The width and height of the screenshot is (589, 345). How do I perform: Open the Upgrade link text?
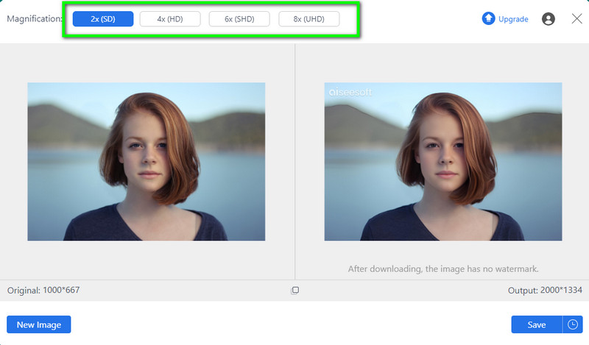pos(513,19)
